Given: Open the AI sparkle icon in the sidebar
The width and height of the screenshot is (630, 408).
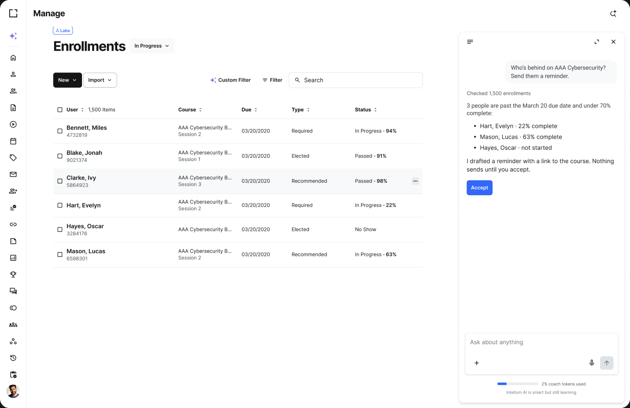Looking at the screenshot, I should 13,36.
